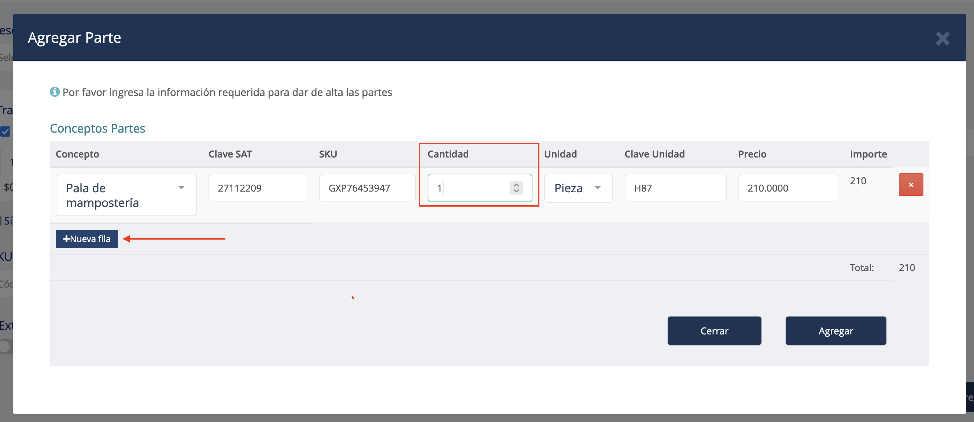
Task: Close the Agregar Parte dialog with X
Action: point(942,38)
